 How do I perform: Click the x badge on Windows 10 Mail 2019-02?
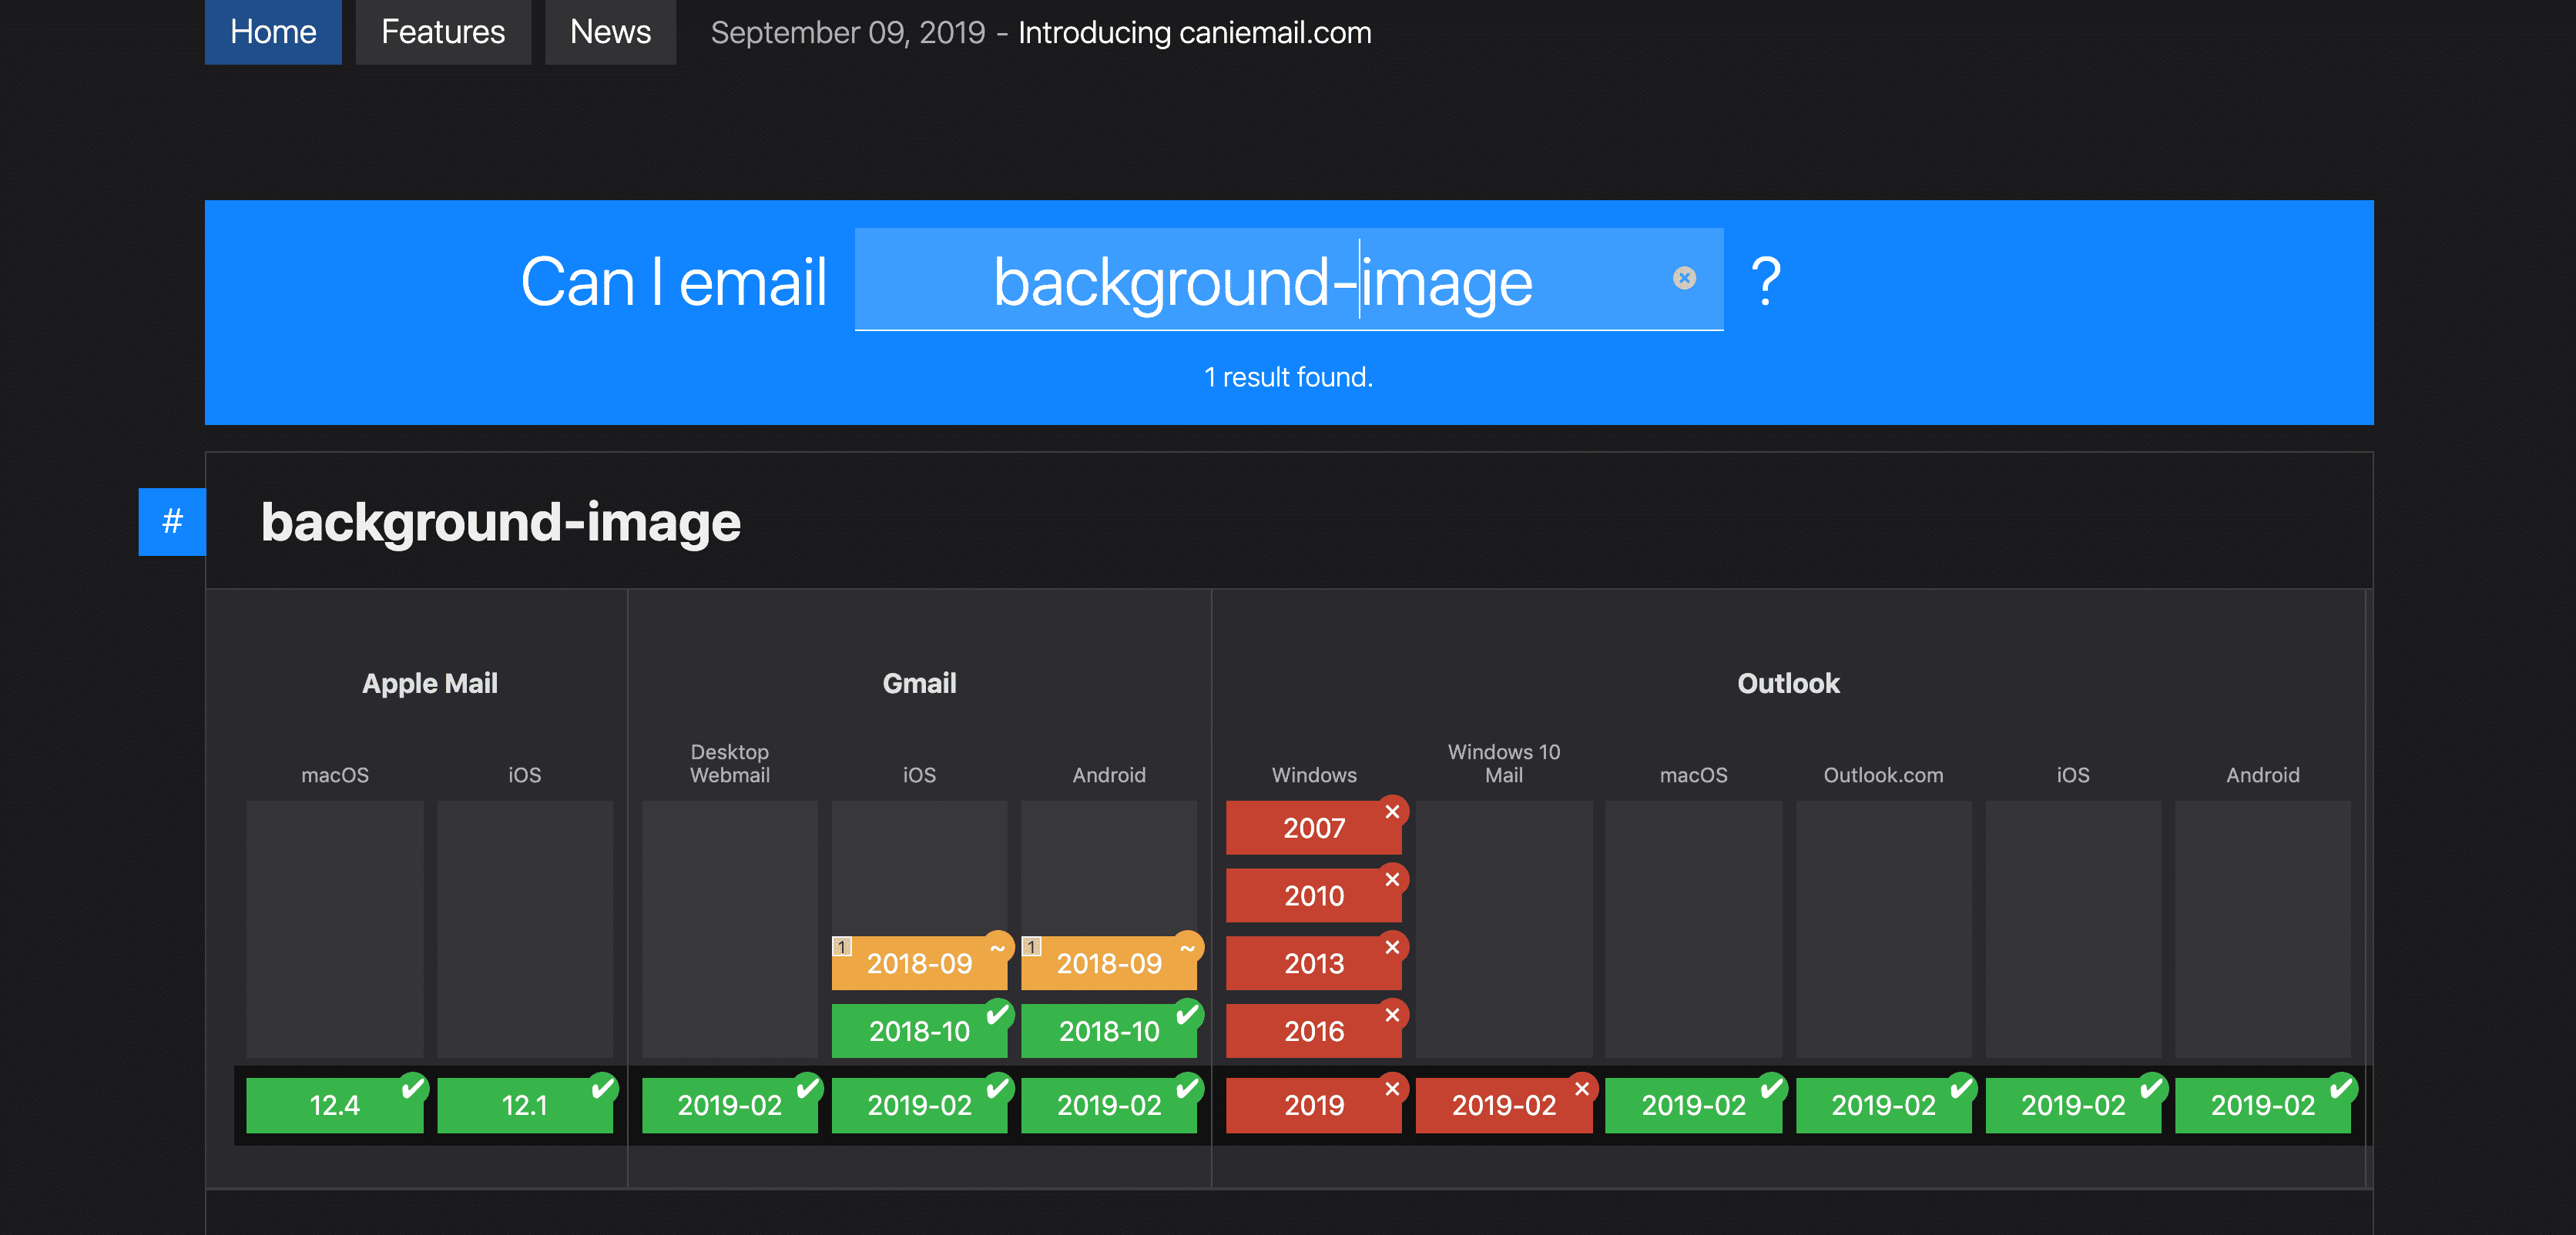pyautogui.click(x=1582, y=1089)
